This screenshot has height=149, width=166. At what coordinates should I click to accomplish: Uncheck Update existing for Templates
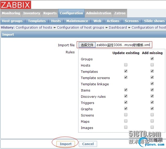(x=126, y=71)
